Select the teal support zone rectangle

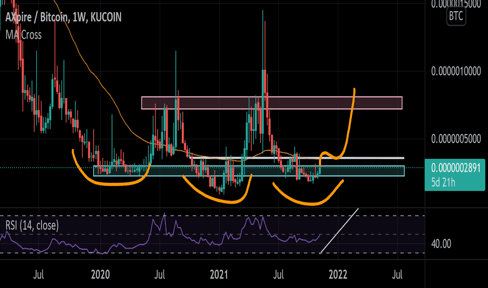[x=249, y=171]
